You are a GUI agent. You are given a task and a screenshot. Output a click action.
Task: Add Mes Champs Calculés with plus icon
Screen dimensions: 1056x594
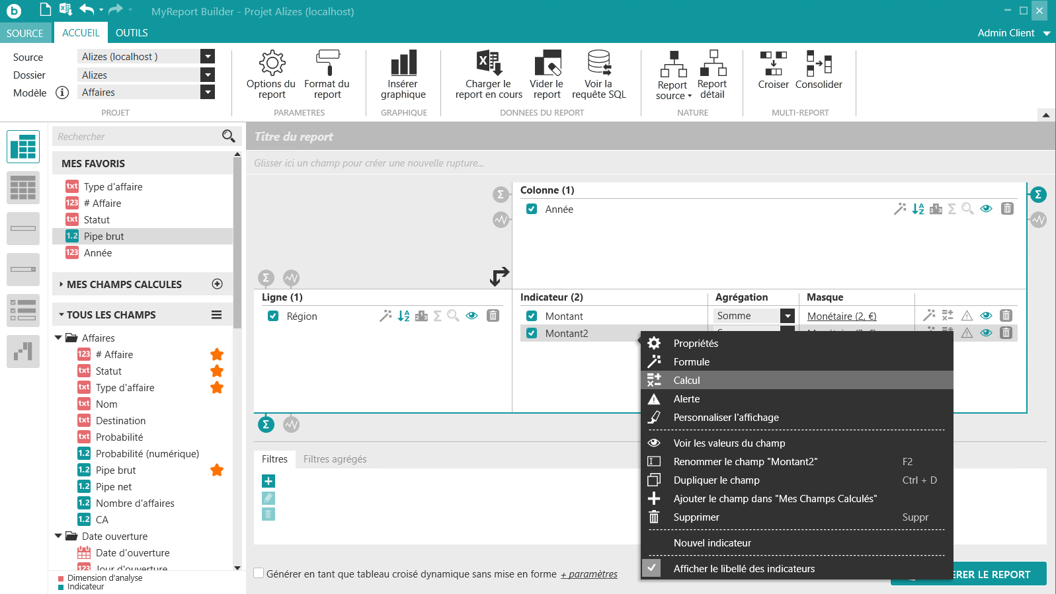(217, 284)
